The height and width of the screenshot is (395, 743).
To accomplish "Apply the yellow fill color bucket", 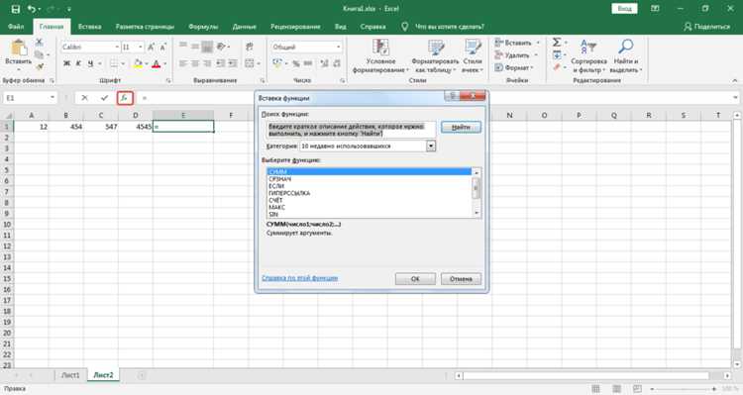I will pyautogui.click(x=138, y=63).
